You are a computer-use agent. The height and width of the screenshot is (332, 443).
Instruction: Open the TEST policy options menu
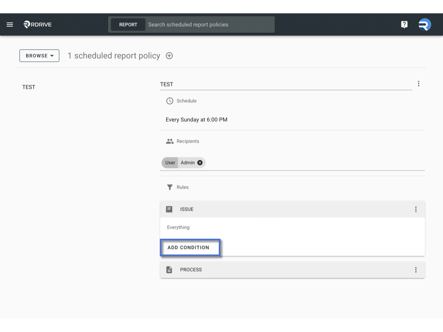tap(418, 83)
